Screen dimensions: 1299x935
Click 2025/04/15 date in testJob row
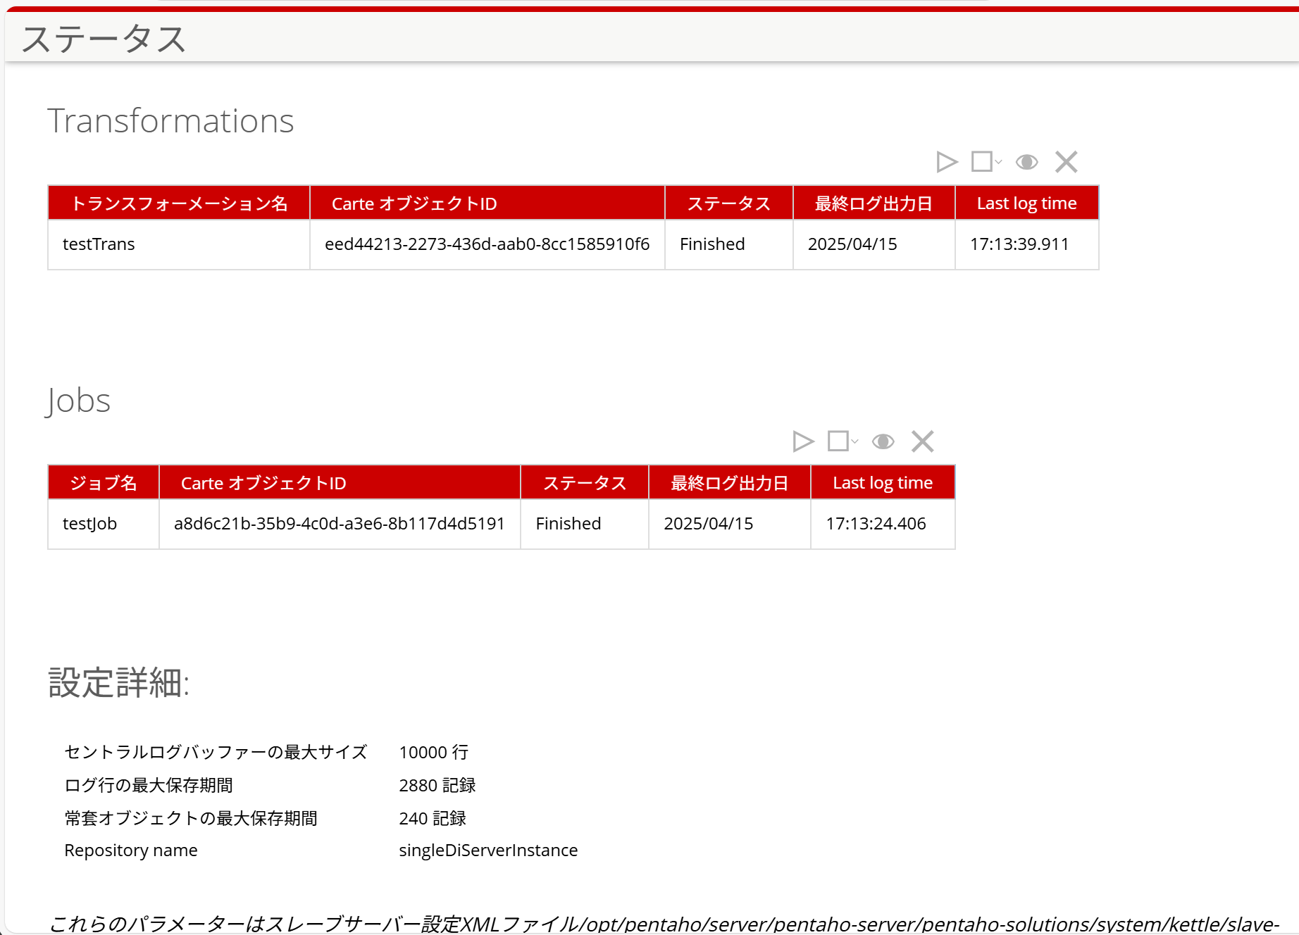709,524
